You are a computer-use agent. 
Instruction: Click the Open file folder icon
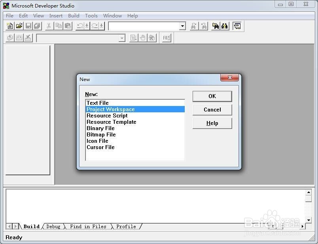[19, 26]
